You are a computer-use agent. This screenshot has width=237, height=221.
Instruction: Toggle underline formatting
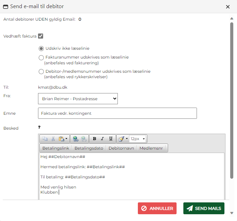click(111, 139)
